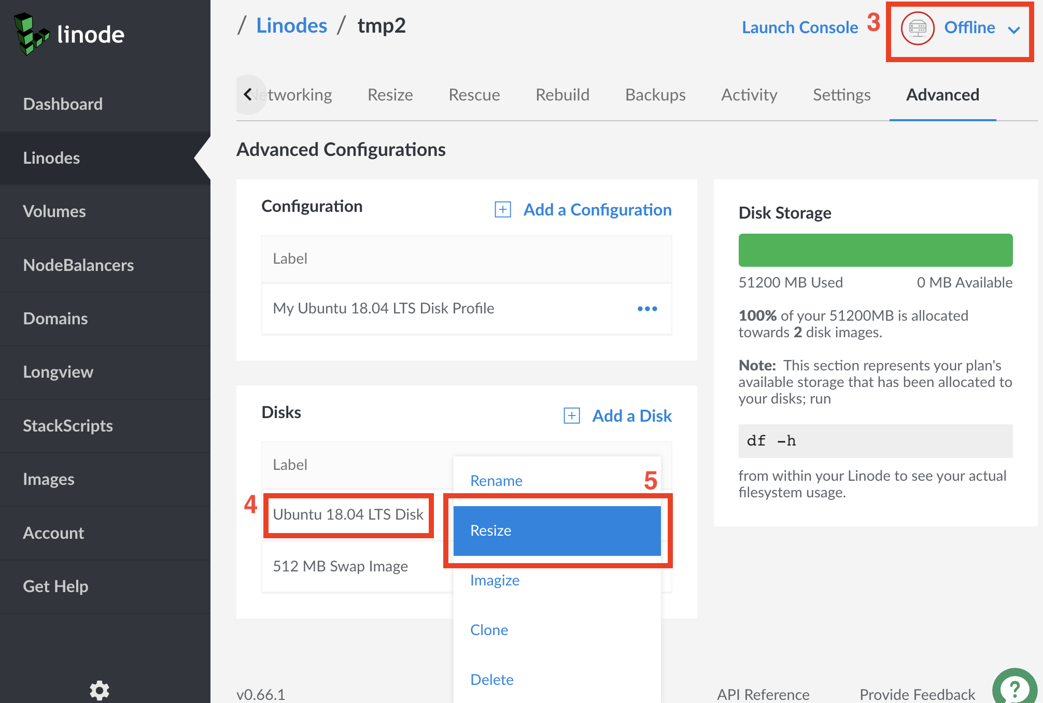Click the green disk storage usage bar
Screen dimensions: 1043x703
pyautogui.click(x=876, y=250)
